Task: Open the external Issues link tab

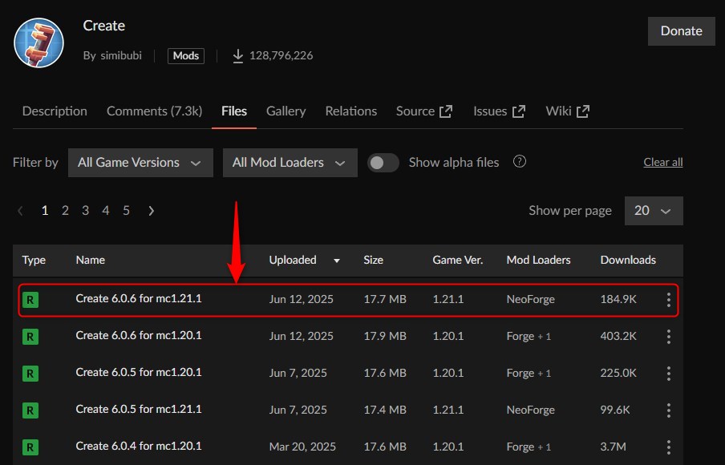Action: coord(500,111)
